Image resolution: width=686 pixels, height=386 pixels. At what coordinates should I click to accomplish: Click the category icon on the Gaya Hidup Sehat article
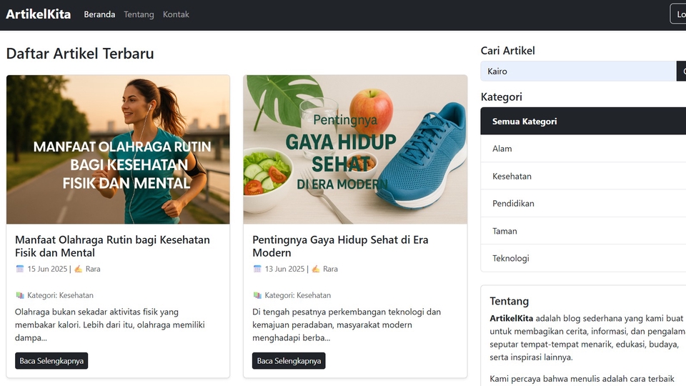tap(257, 295)
